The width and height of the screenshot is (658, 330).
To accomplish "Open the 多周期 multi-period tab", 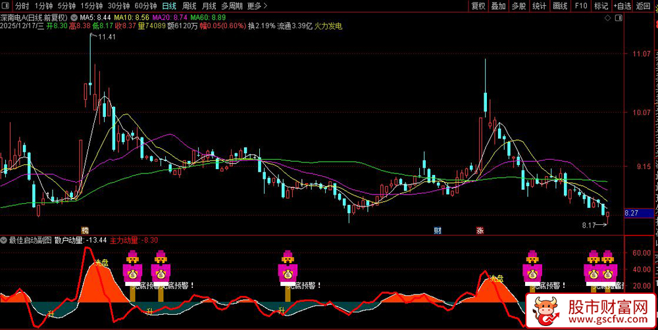I will (x=232, y=6).
